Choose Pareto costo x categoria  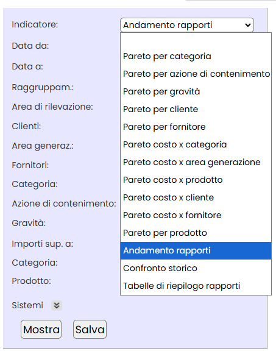196,144
